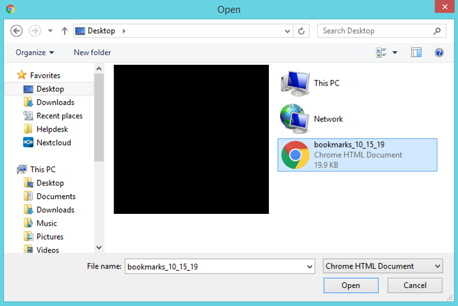Open more view options dropdown arrow
Image resolution: width=458 pixels, height=306 pixels.
click(x=394, y=52)
